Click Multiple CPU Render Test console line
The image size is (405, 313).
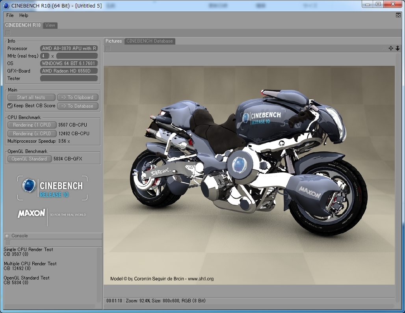[x=30, y=264]
